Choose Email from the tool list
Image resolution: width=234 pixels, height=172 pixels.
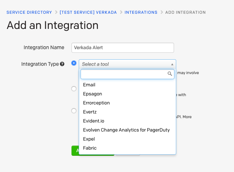[89, 85]
